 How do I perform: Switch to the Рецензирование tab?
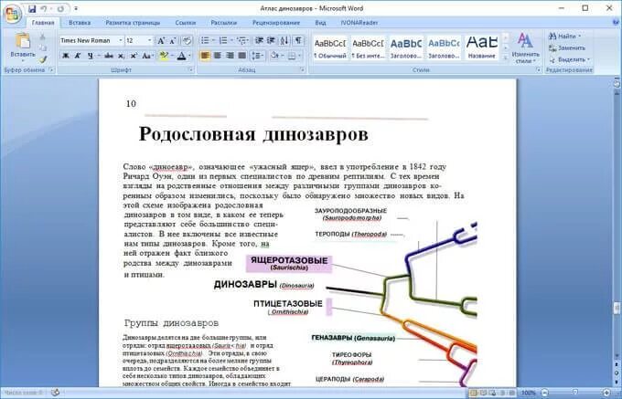(x=276, y=23)
